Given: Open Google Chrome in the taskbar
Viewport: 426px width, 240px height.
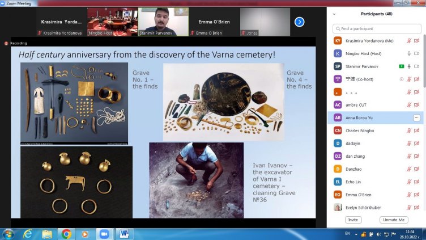Looking at the screenshot, I should (x=66, y=234).
